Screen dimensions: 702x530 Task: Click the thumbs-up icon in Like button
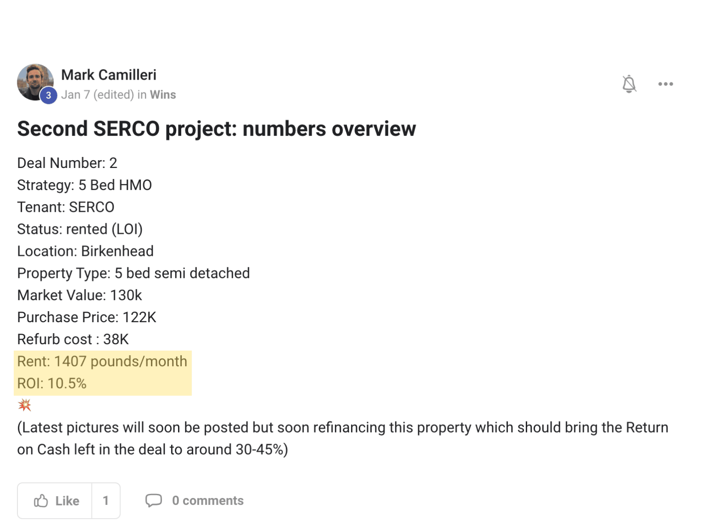41,500
